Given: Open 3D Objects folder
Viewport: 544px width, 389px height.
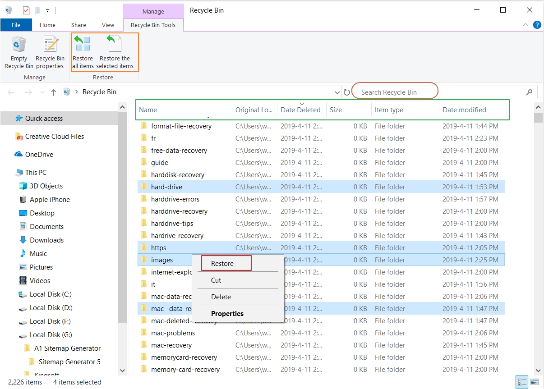Looking at the screenshot, I should point(41,186).
